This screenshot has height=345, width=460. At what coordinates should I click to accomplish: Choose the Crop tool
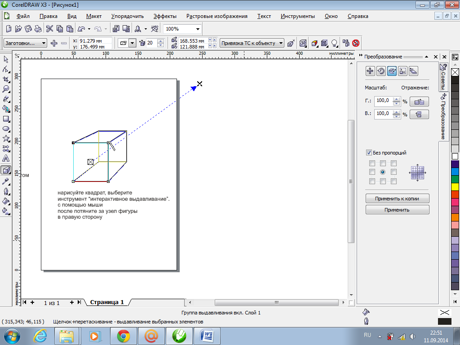(6, 79)
